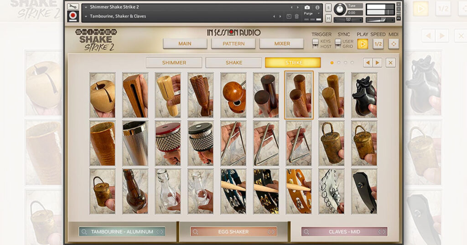Screen dimensions: 467x245
Task: Click the trash delete icon
Action: coord(297,16)
